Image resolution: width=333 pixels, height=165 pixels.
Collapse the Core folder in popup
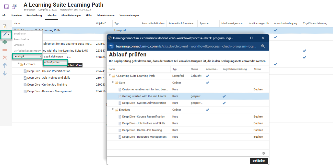113,83
